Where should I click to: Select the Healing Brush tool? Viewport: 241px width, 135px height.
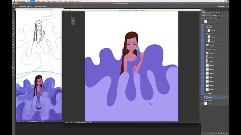click(x=13, y=29)
